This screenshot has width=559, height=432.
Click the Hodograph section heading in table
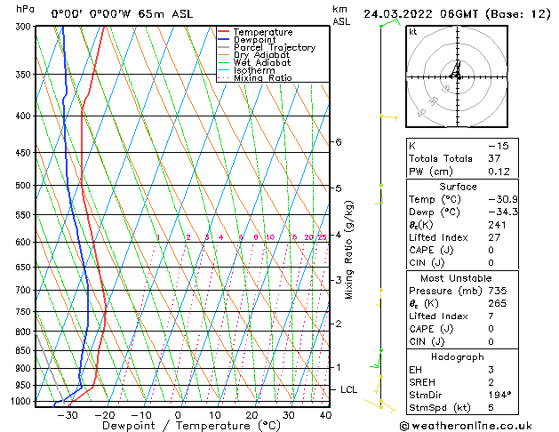tap(459, 356)
